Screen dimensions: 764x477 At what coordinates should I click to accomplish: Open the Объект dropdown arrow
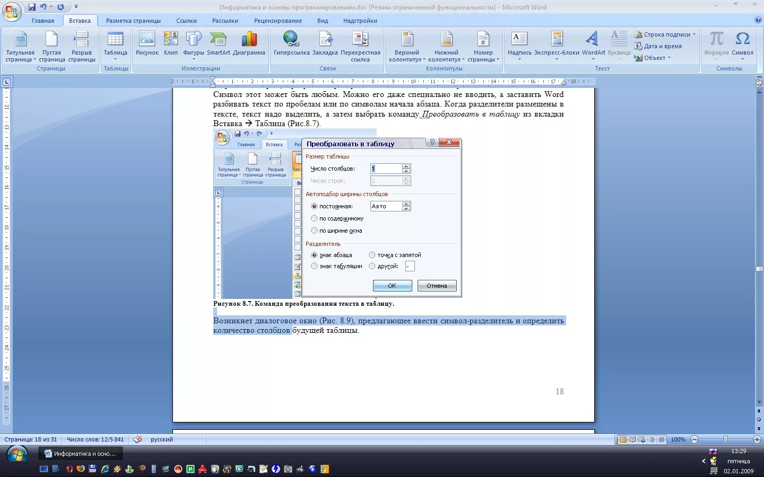669,58
